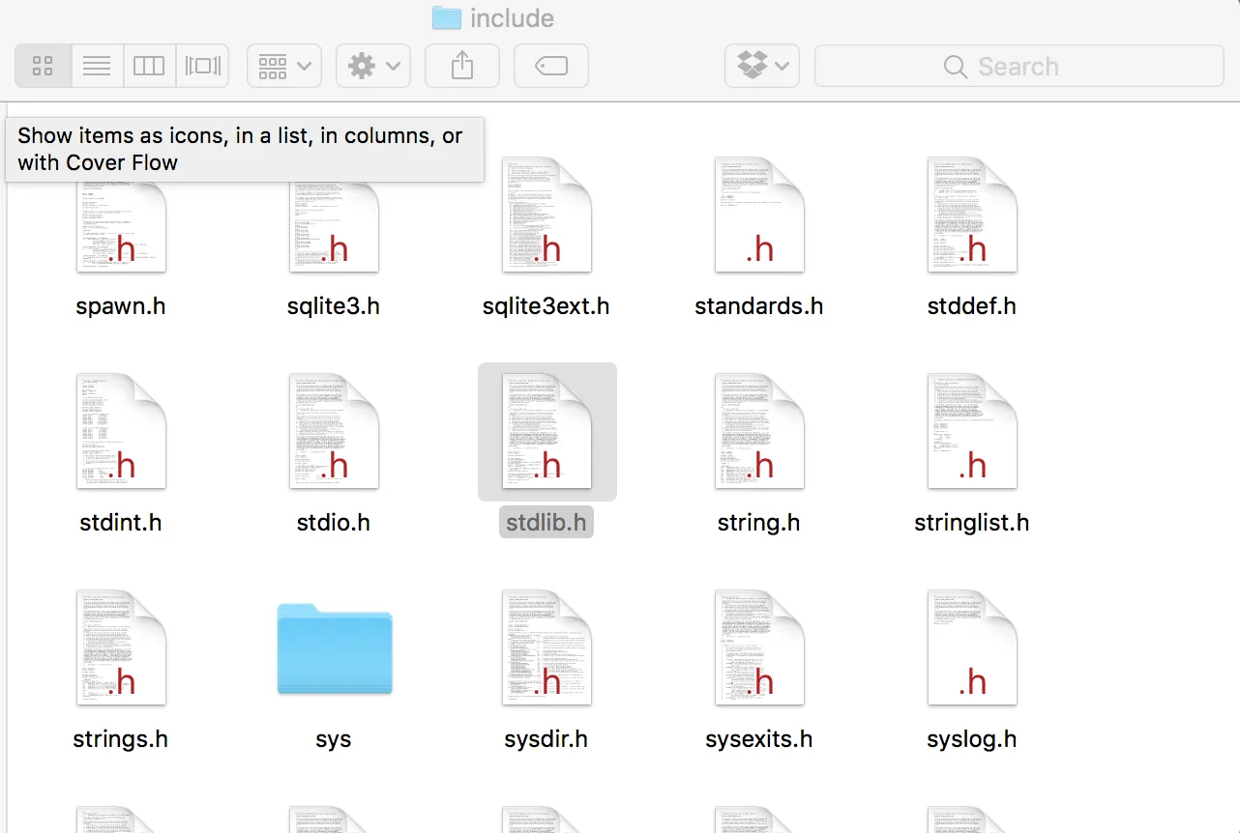Click the highlighted stdlib.h file icon
This screenshot has height=833, width=1240.
tap(546, 431)
